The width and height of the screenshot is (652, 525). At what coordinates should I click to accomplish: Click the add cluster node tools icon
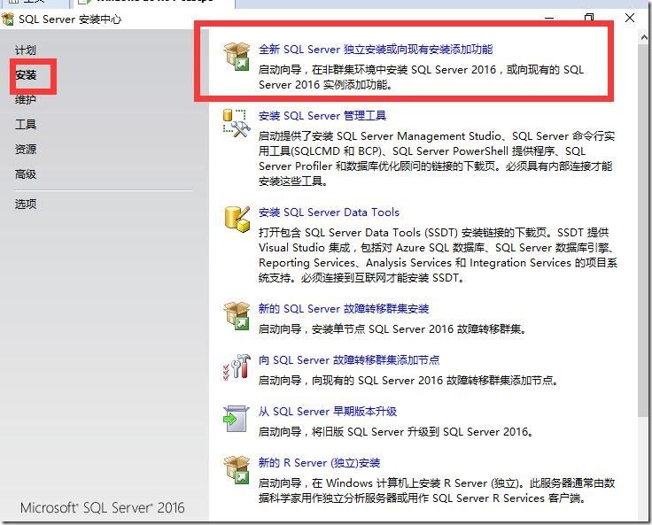coord(237,367)
